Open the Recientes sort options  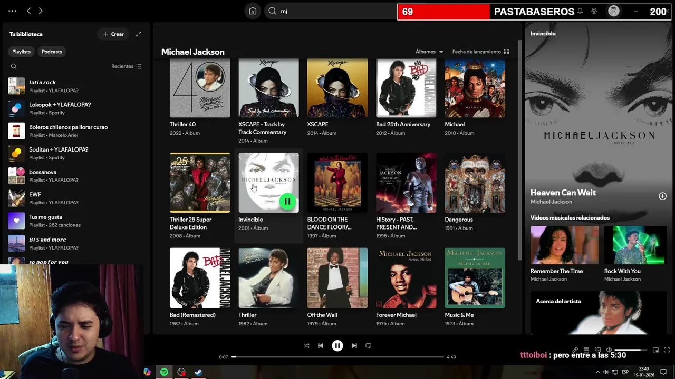tap(127, 66)
